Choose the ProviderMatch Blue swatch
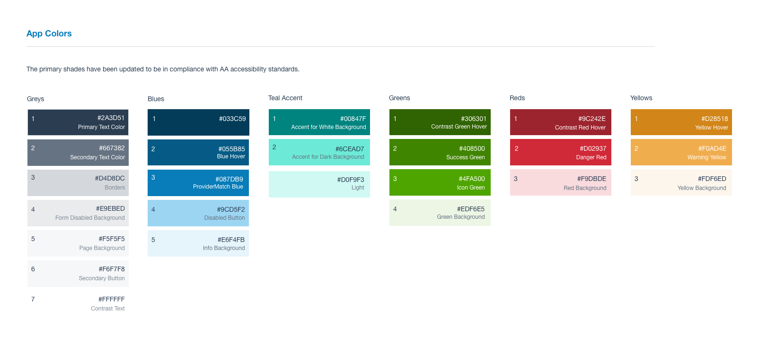The height and width of the screenshot is (353, 759). tap(198, 183)
